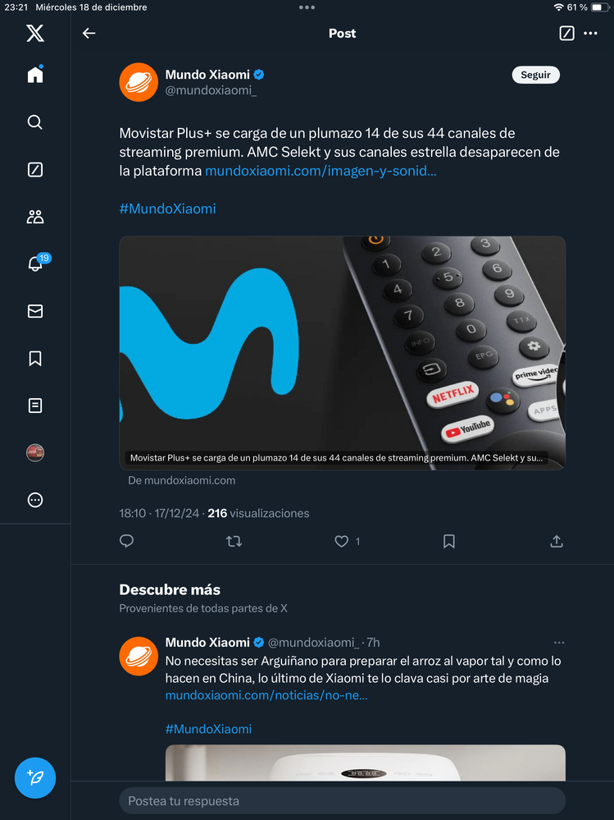This screenshot has width=614, height=820.
Task: Go back using the arrow
Action: [x=89, y=34]
